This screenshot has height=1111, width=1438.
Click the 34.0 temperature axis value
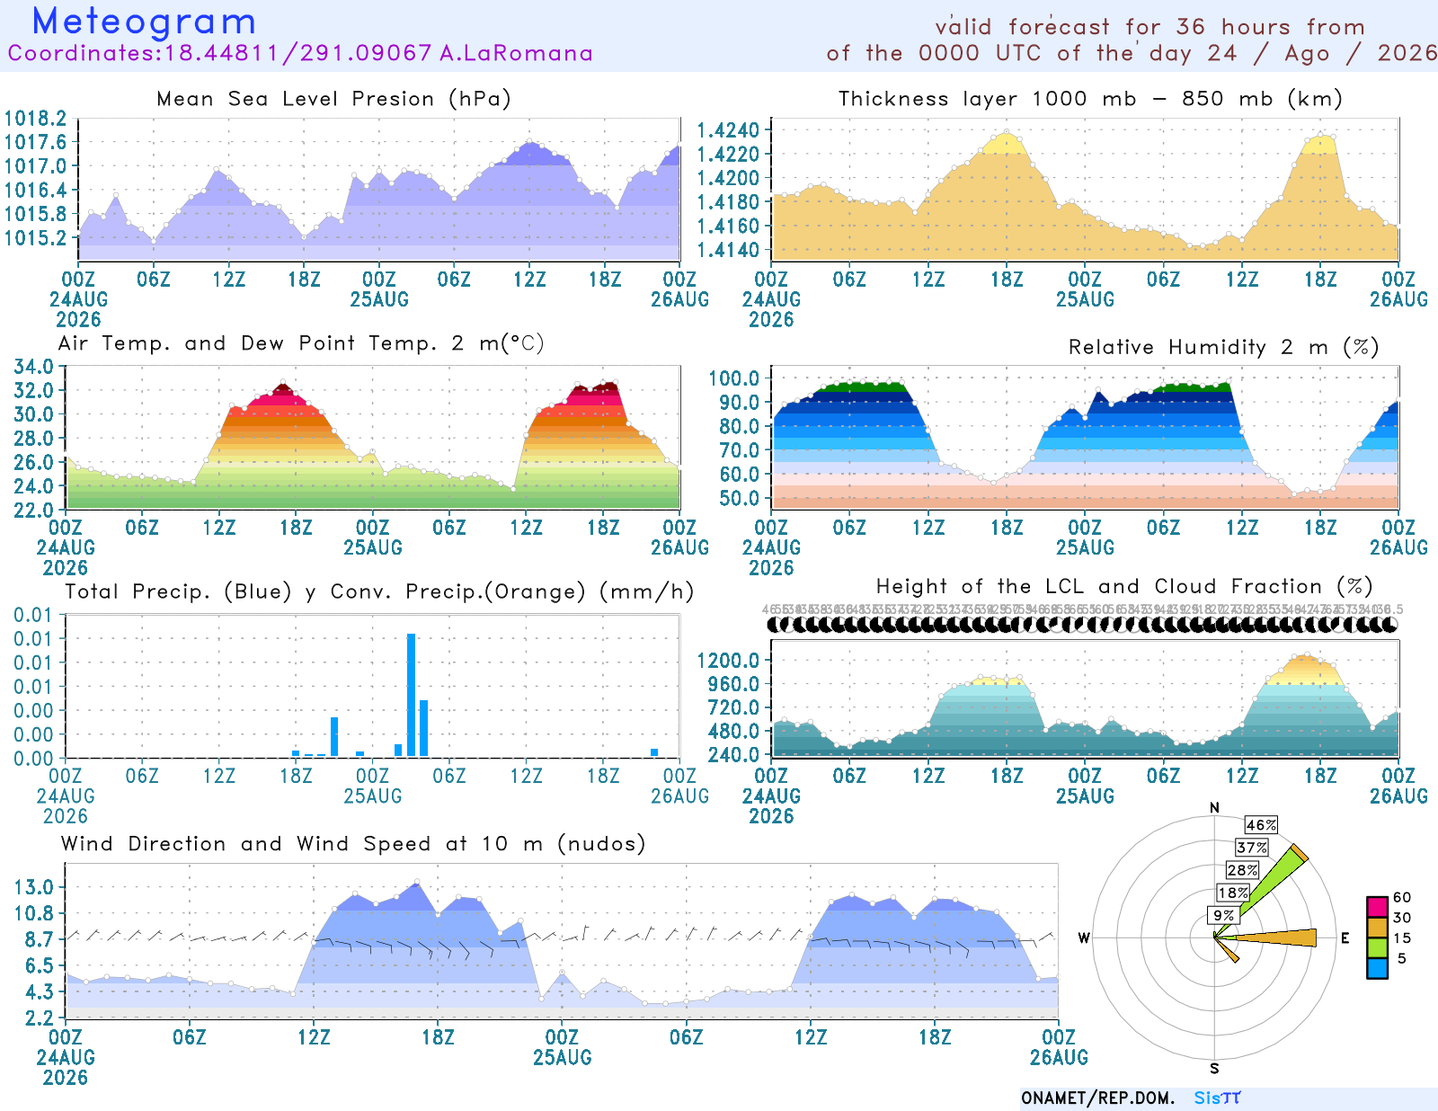tap(34, 367)
